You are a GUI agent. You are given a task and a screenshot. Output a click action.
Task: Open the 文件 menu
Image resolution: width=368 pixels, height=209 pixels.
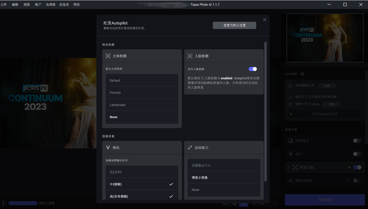3,4
